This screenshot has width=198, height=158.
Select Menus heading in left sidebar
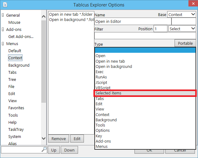(12, 44)
